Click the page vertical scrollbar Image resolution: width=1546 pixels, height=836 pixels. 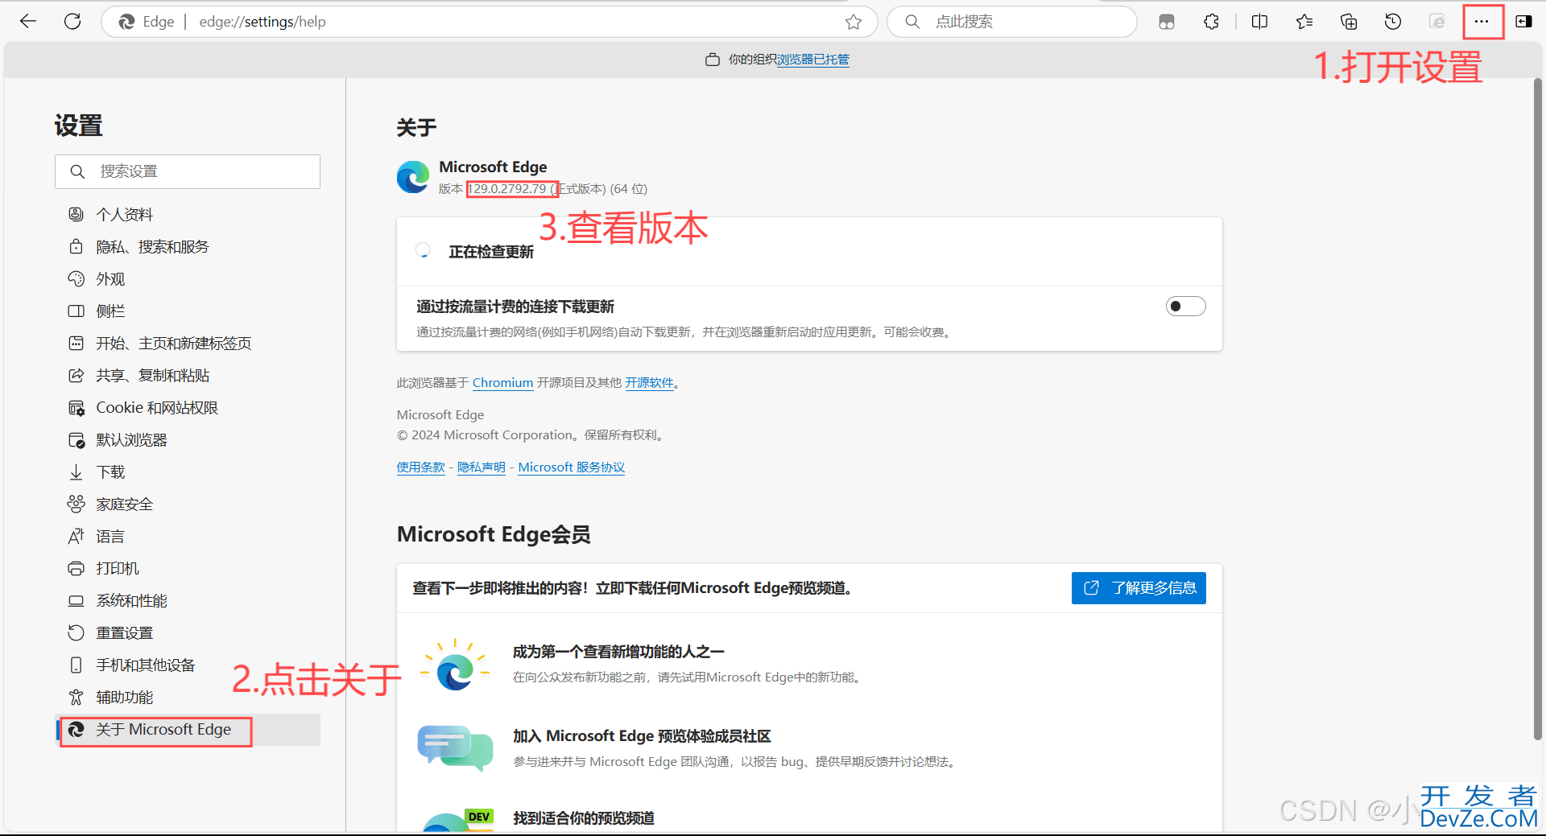coord(1538,409)
